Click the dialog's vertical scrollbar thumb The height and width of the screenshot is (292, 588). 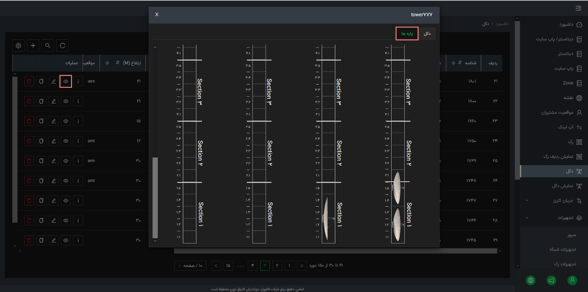(x=155, y=198)
